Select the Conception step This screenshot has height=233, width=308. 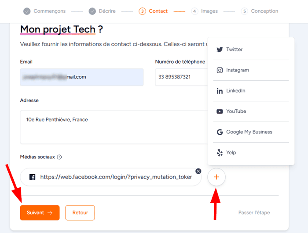[x=260, y=11]
